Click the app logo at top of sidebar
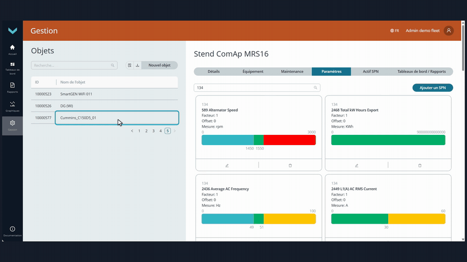Viewport: 467px width, 262px height. click(13, 31)
